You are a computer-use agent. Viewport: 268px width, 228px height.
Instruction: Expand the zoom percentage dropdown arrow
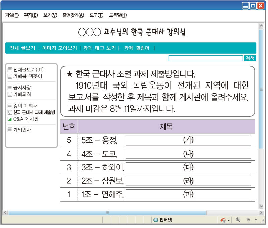256,220
